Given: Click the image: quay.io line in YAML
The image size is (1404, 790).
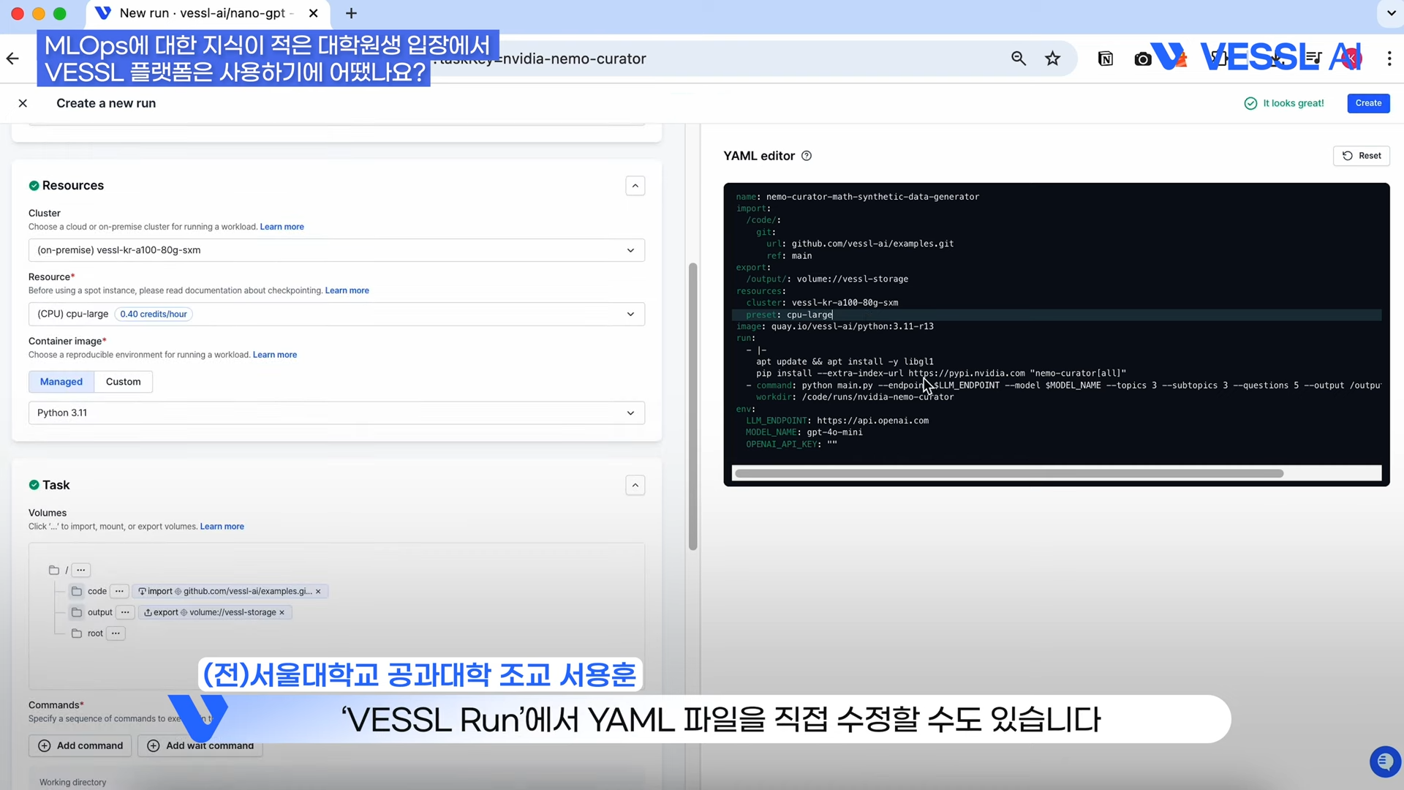Looking at the screenshot, I should point(834,326).
